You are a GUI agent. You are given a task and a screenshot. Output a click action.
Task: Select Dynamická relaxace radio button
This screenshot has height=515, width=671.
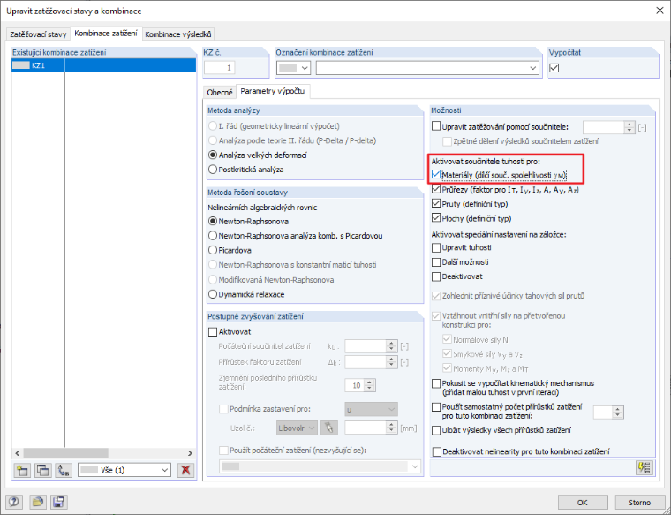coord(213,294)
